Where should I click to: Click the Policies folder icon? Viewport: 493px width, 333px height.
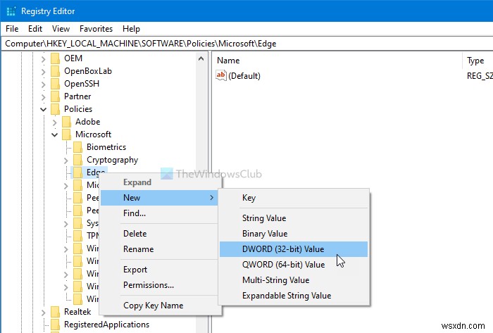pyautogui.click(x=55, y=109)
